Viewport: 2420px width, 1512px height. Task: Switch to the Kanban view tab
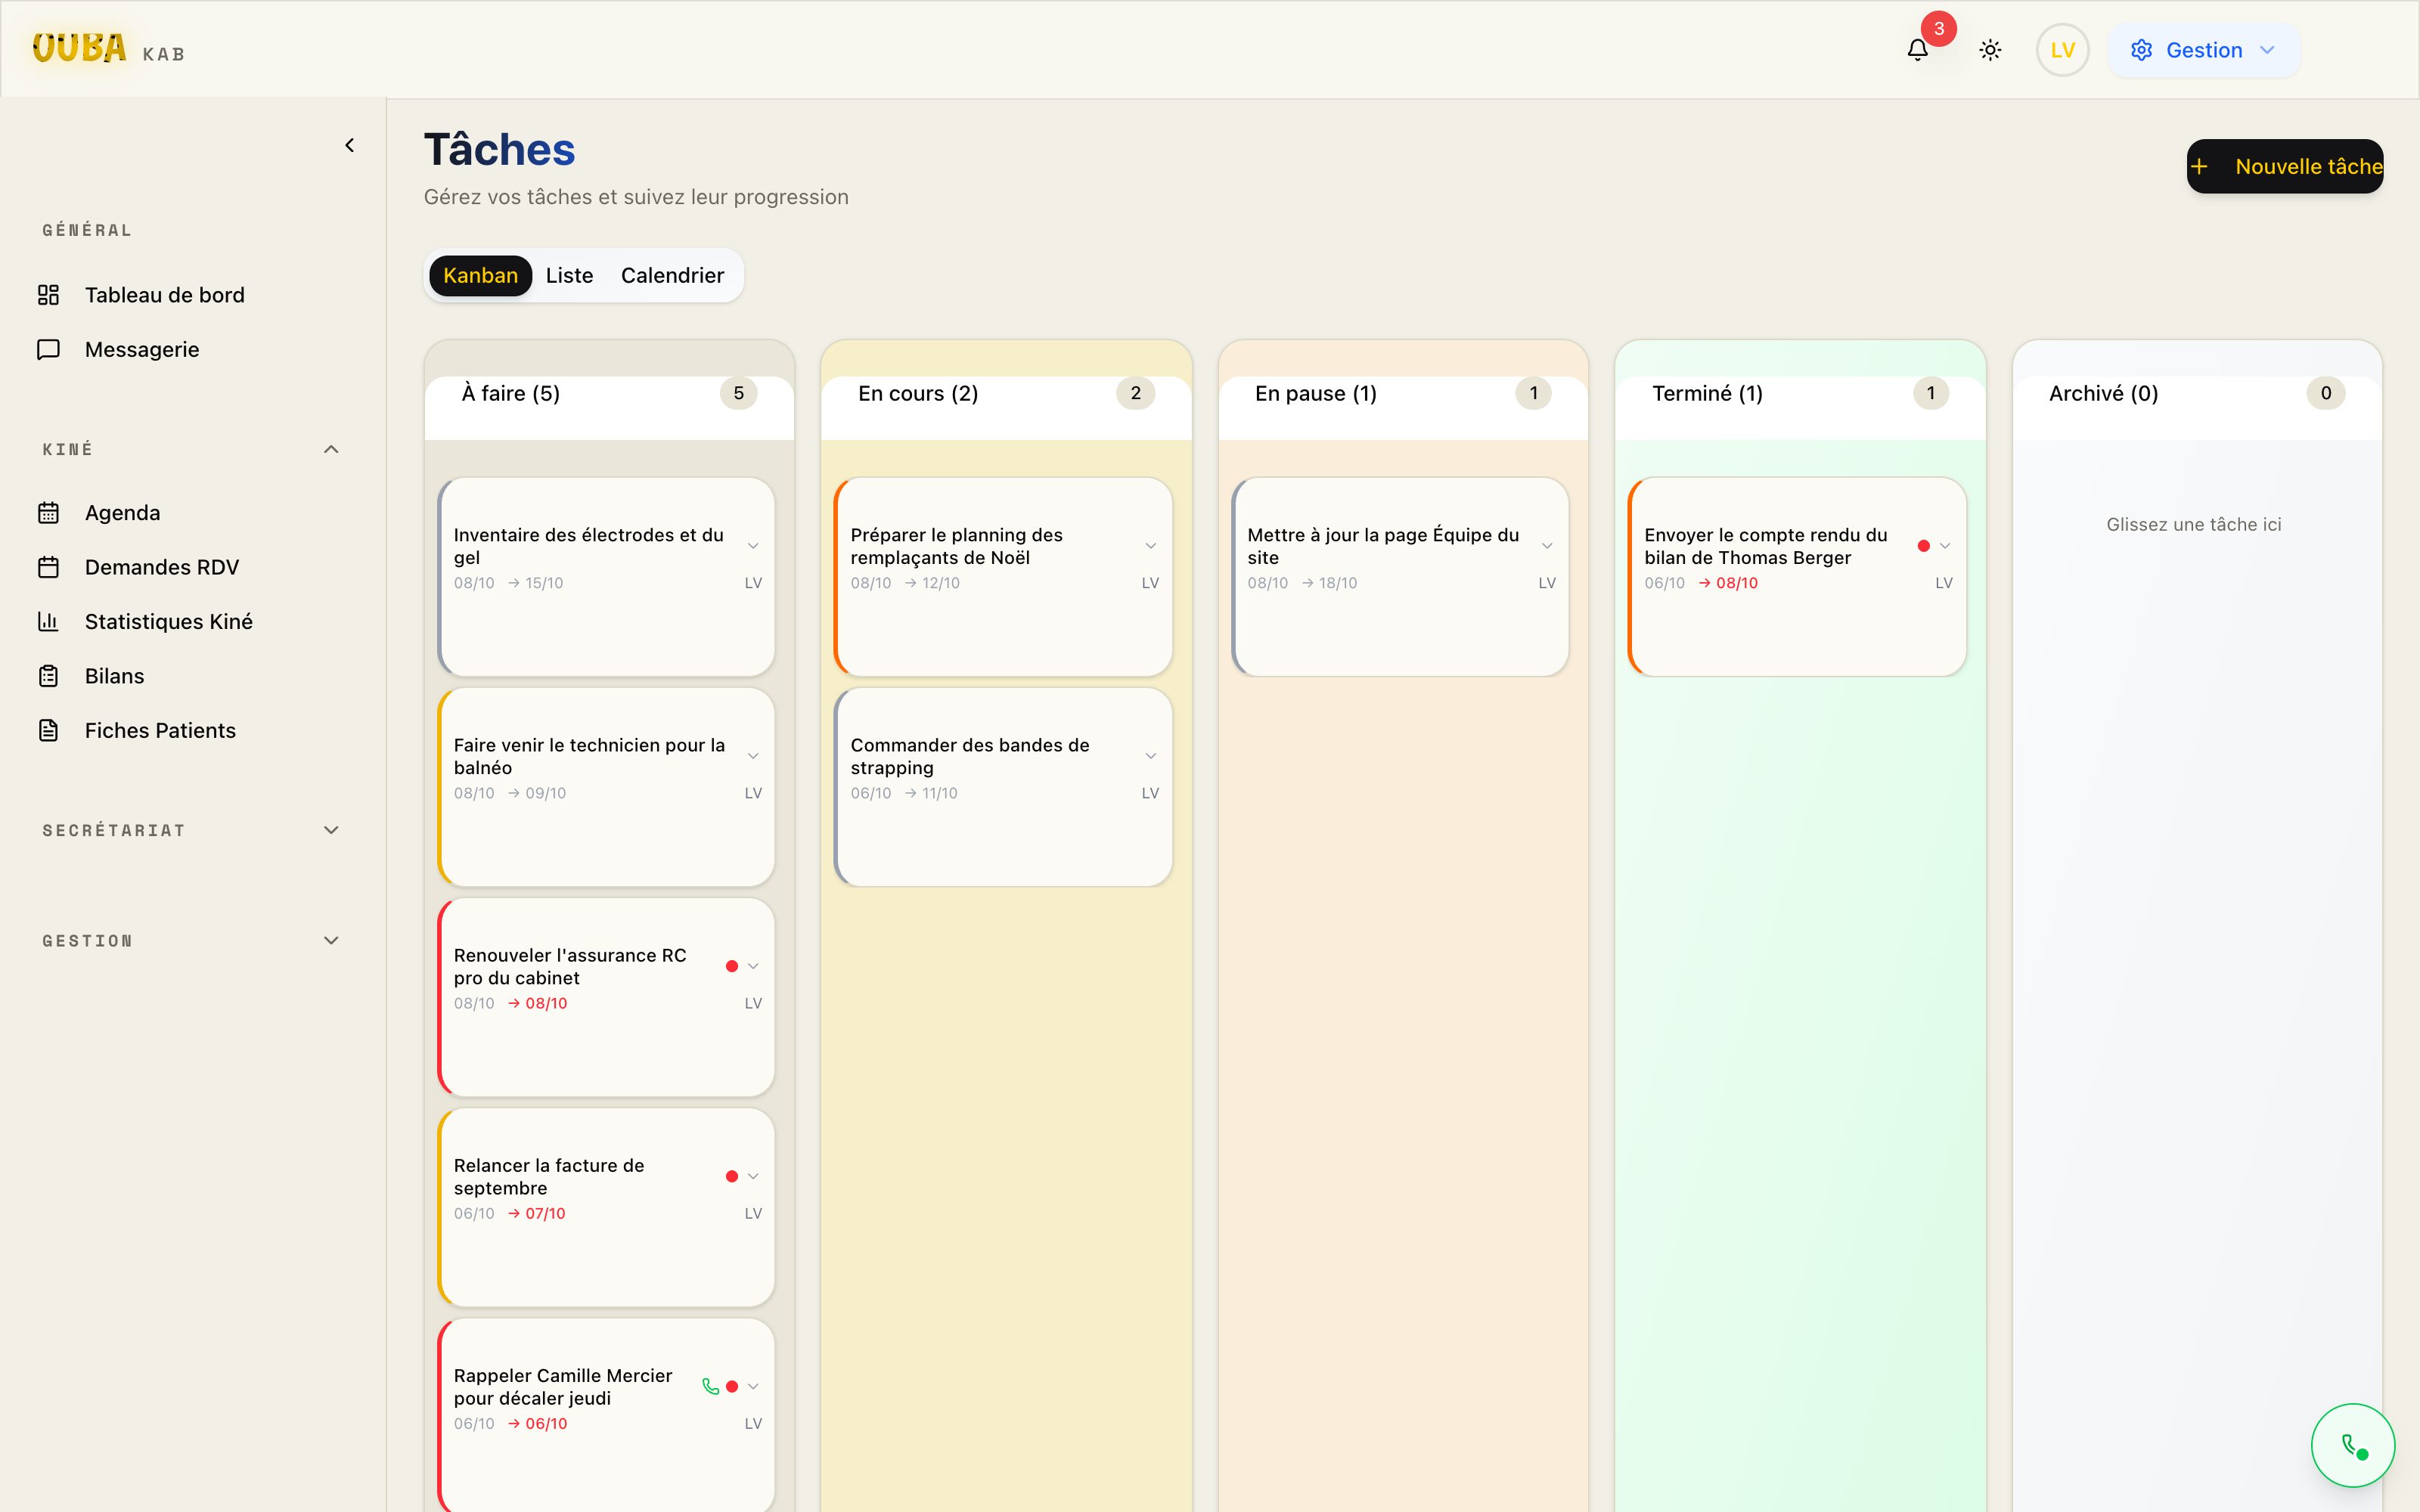480,275
